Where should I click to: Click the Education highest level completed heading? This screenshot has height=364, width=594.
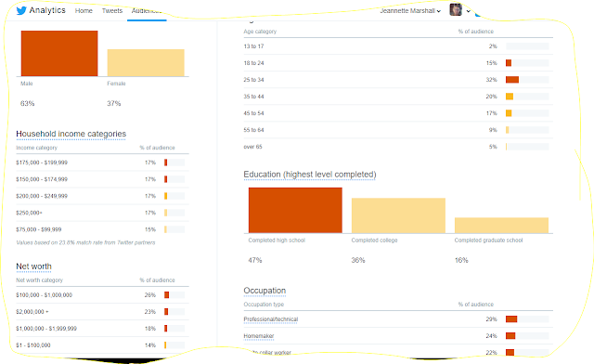[x=310, y=175]
